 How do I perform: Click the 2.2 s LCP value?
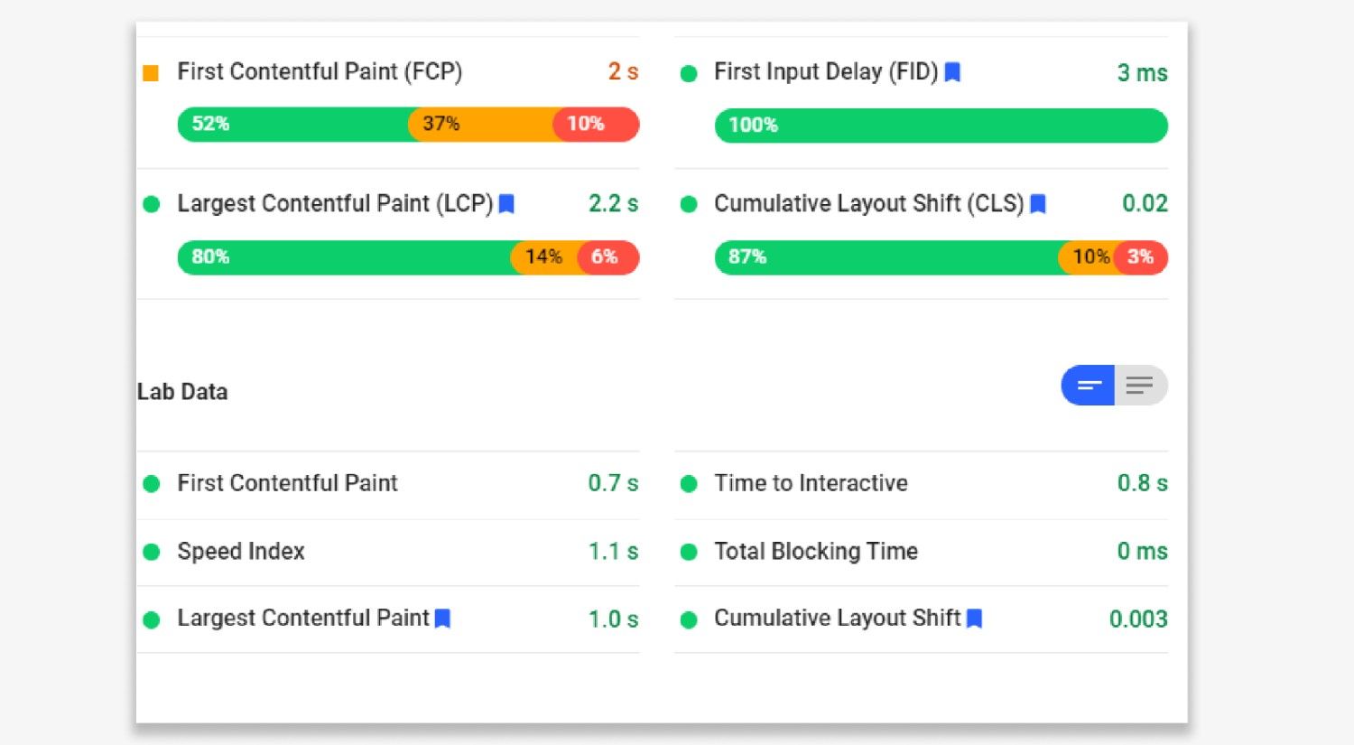pyautogui.click(x=613, y=204)
